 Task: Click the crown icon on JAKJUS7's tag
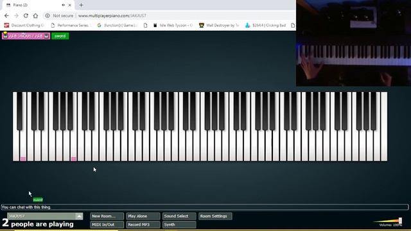click(5, 33)
